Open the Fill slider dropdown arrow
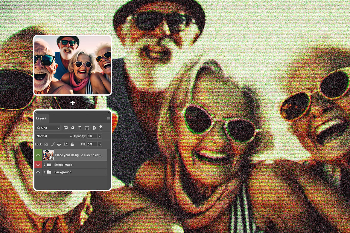Image resolution: width=350 pixels, height=233 pixels. point(100,144)
